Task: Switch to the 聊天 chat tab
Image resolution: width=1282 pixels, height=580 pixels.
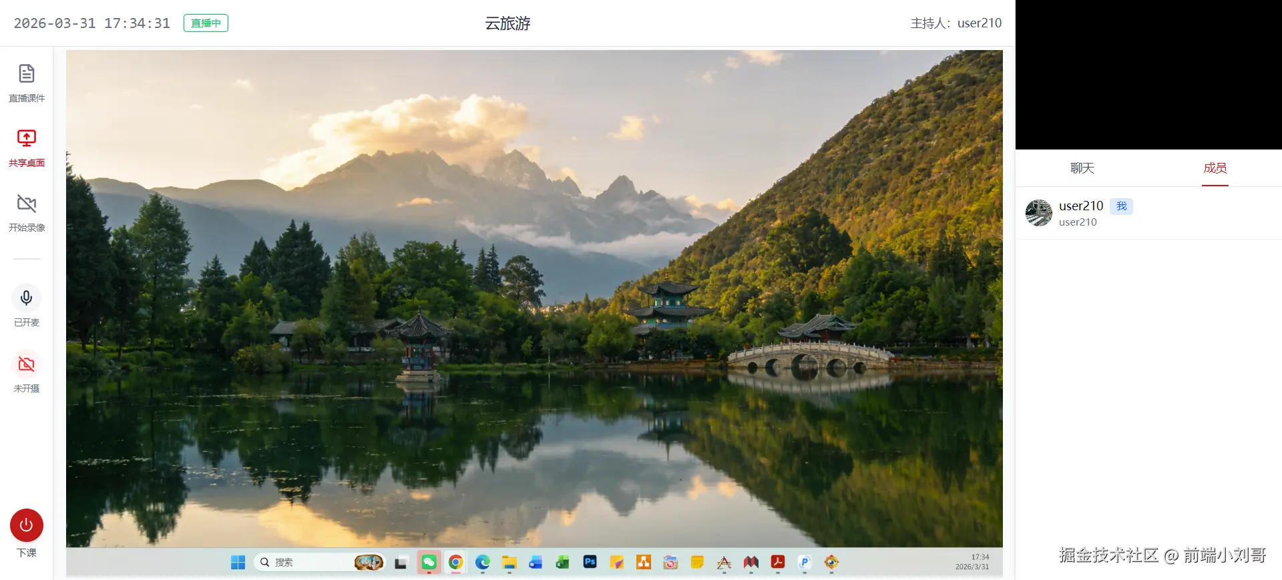Action: click(1082, 168)
